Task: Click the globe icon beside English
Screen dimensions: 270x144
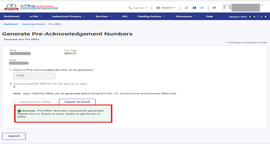Action: coord(158,8)
